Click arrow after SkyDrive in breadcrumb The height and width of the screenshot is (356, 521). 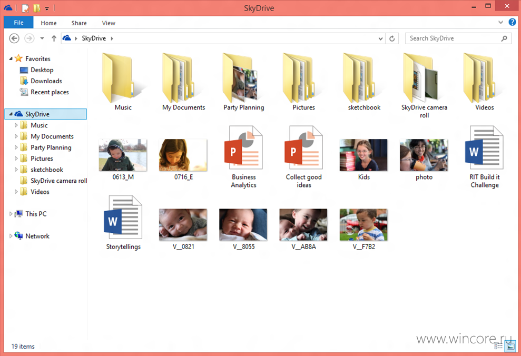pos(112,38)
